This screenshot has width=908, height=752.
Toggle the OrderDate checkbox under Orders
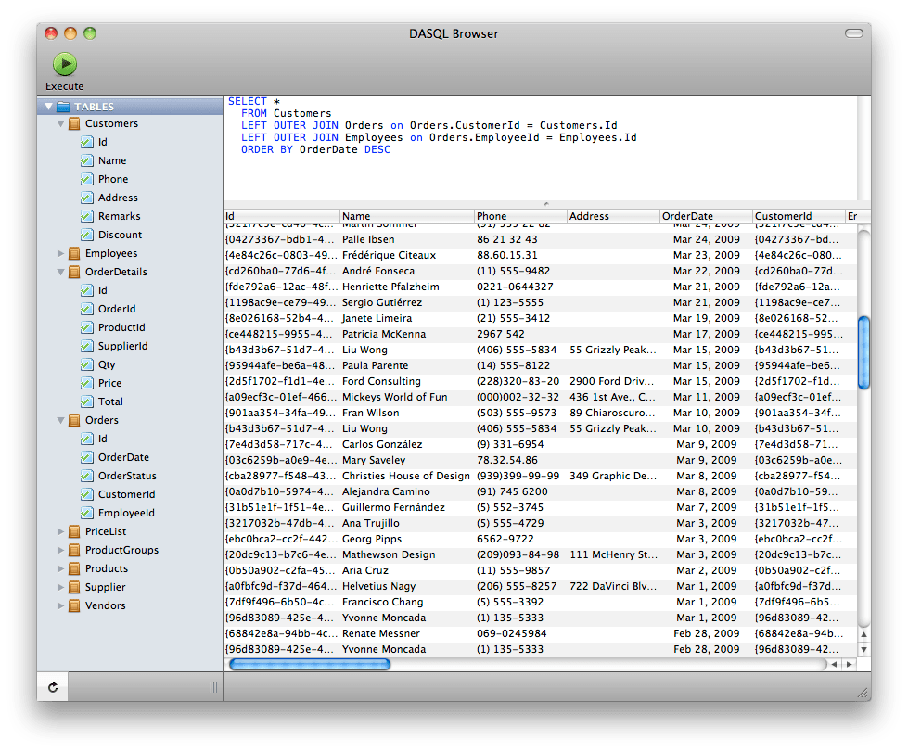pyautogui.click(x=88, y=457)
